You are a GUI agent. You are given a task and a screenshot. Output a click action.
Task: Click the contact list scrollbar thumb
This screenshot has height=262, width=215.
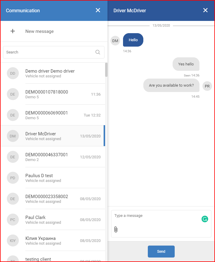[x=106, y=70]
